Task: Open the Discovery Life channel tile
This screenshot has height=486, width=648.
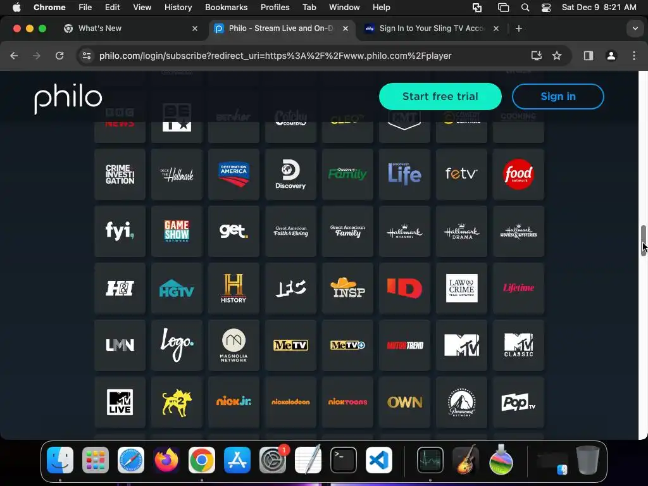Action: (x=404, y=175)
